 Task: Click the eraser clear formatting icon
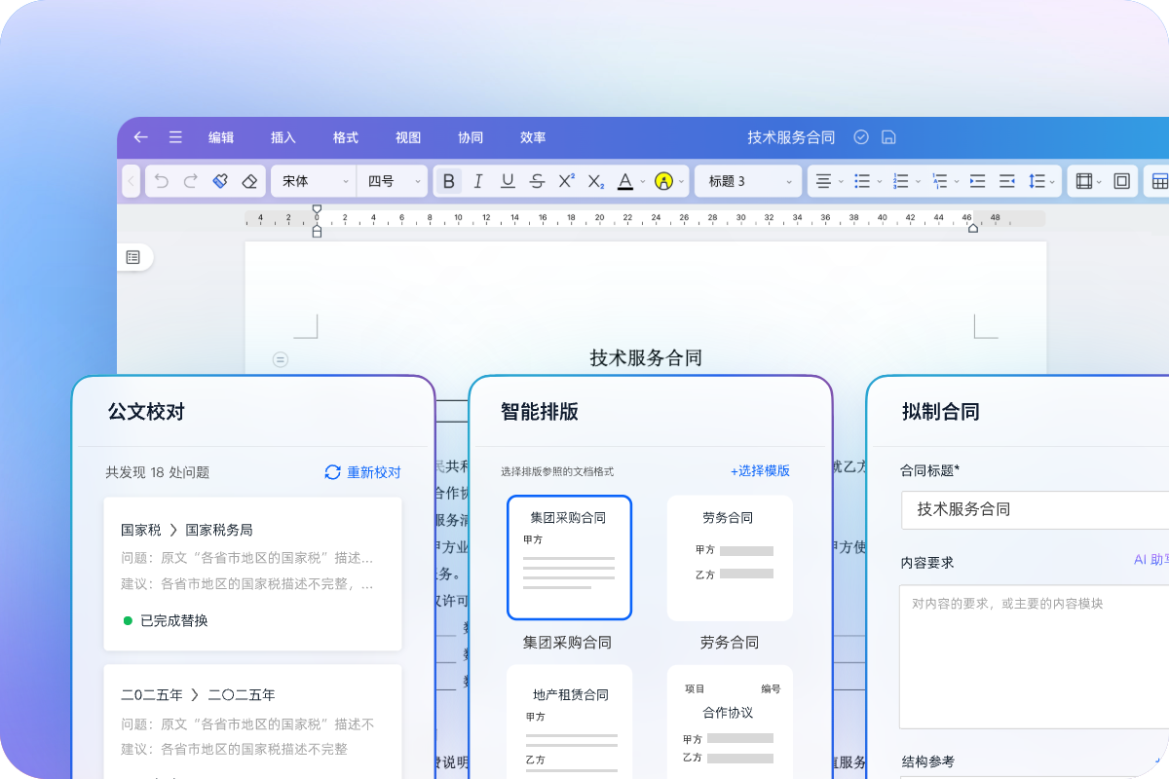(249, 181)
